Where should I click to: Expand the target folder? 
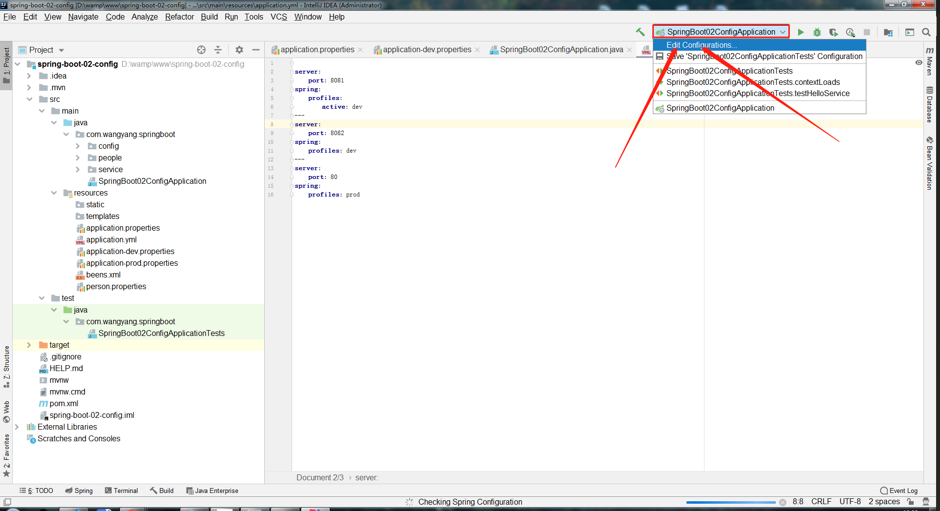point(29,345)
